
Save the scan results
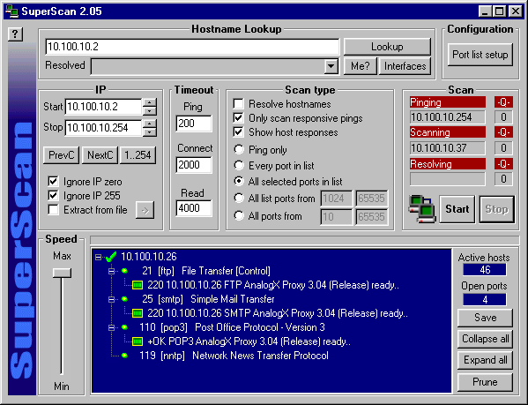(x=485, y=318)
